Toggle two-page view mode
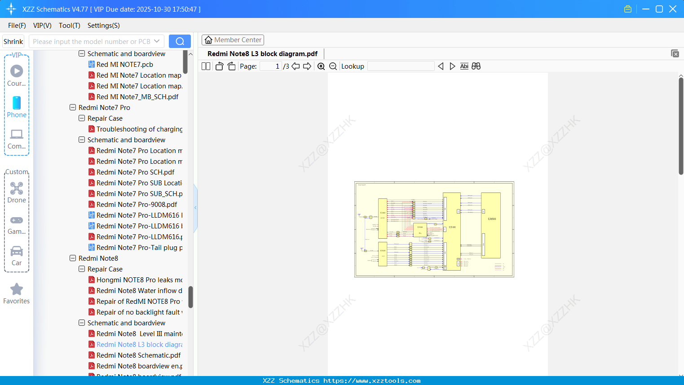 coord(206,66)
